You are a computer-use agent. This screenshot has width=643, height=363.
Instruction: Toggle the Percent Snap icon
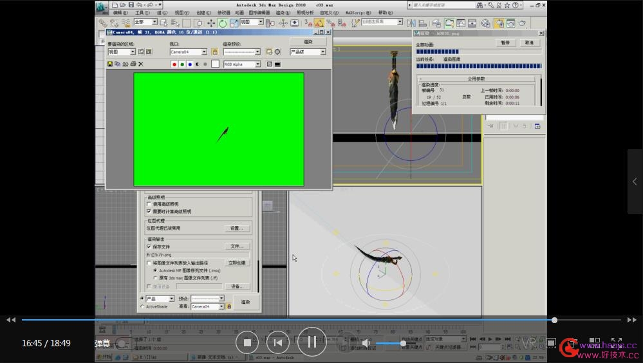click(x=331, y=23)
